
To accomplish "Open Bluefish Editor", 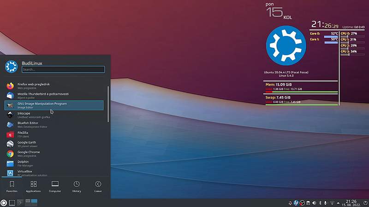I will pyautogui.click(x=54, y=125).
